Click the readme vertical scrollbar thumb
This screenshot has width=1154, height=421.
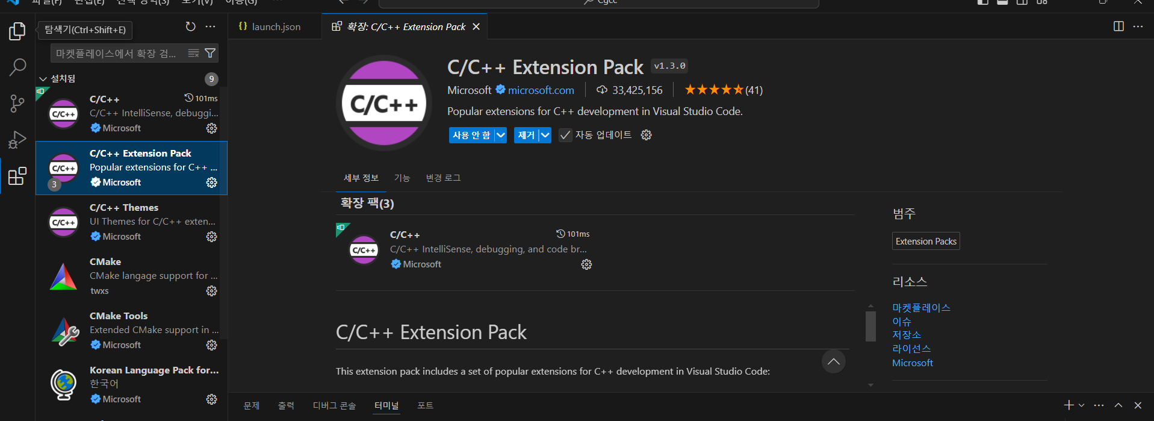[x=870, y=326]
